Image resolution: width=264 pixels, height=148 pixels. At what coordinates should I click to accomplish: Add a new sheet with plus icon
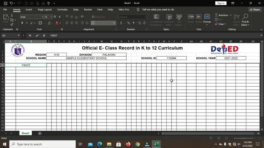(40, 133)
